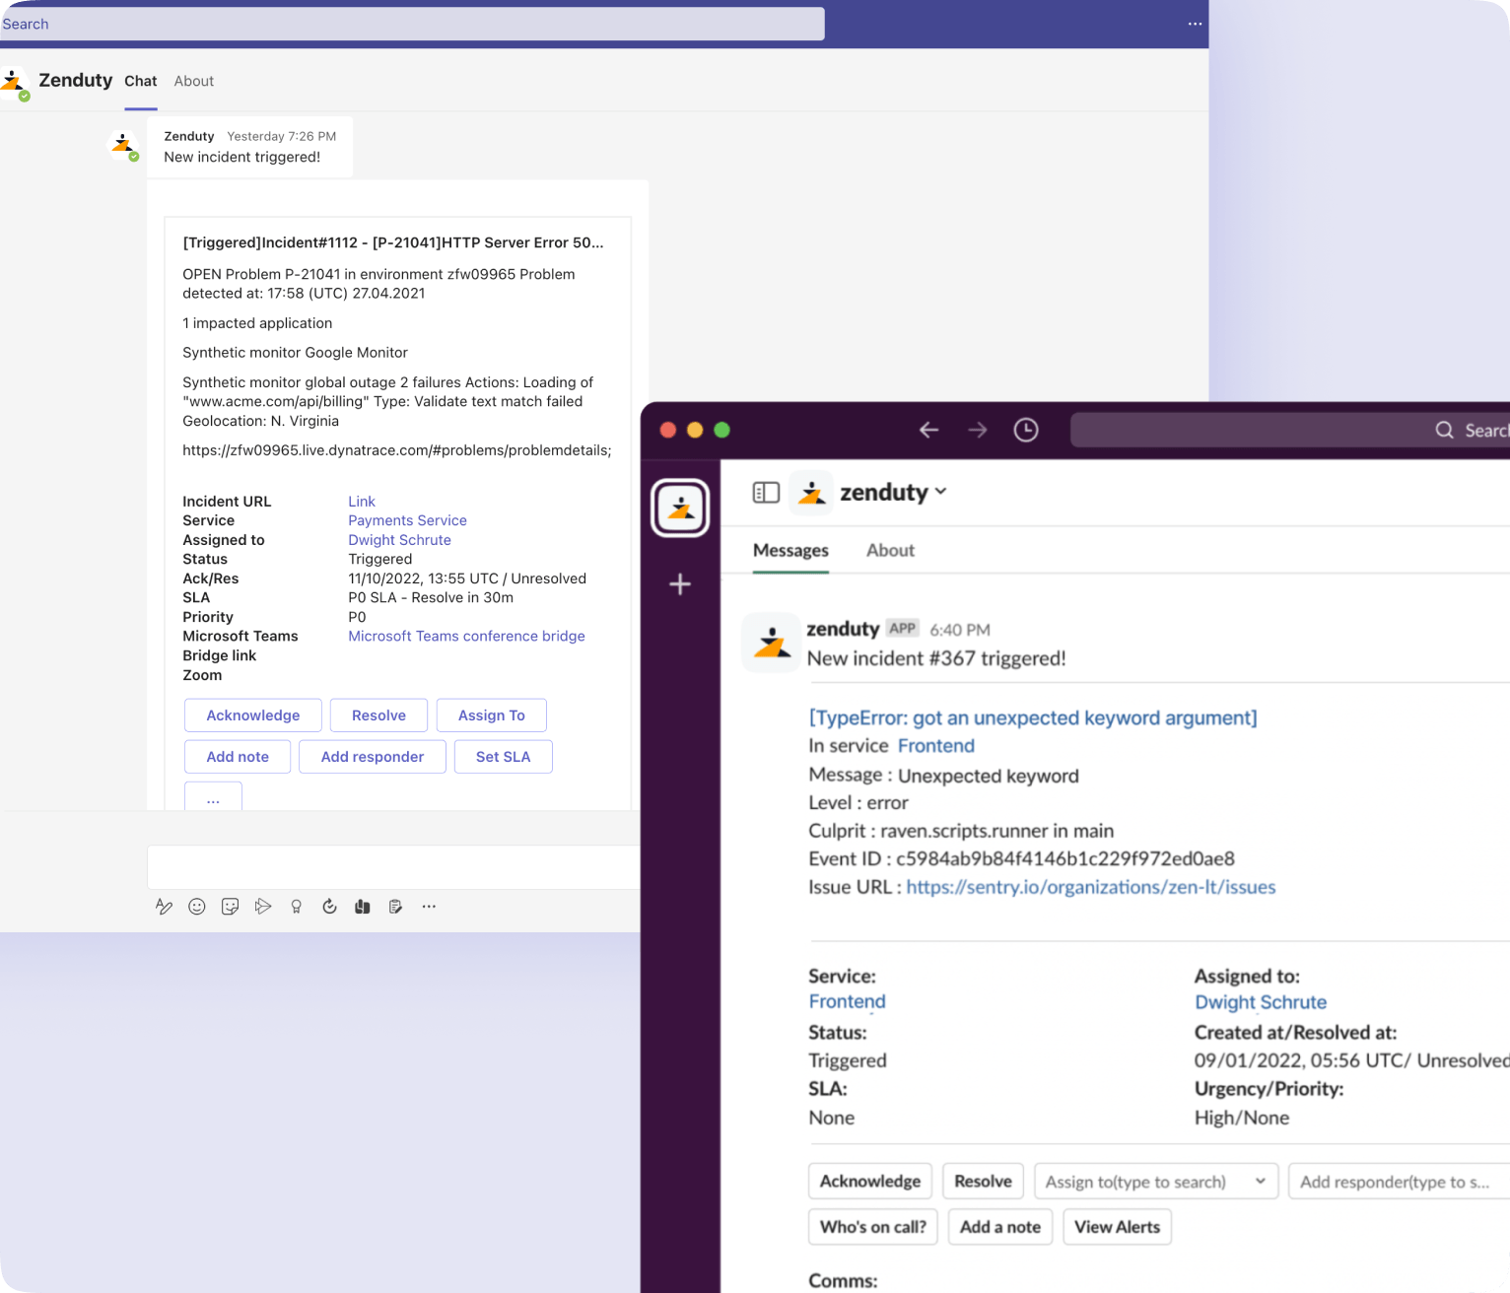This screenshot has width=1510, height=1293.
Task: Acknowledge incident #367 in Slack
Action: point(869,1181)
